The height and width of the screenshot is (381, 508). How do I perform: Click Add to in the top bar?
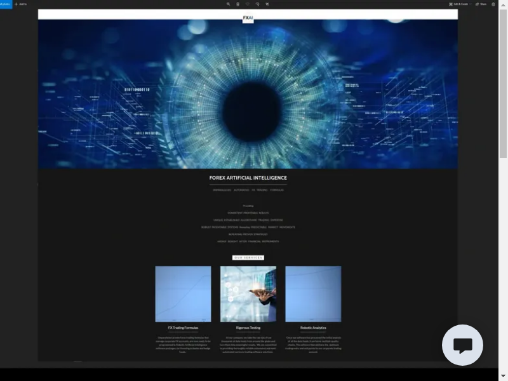[20, 4]
